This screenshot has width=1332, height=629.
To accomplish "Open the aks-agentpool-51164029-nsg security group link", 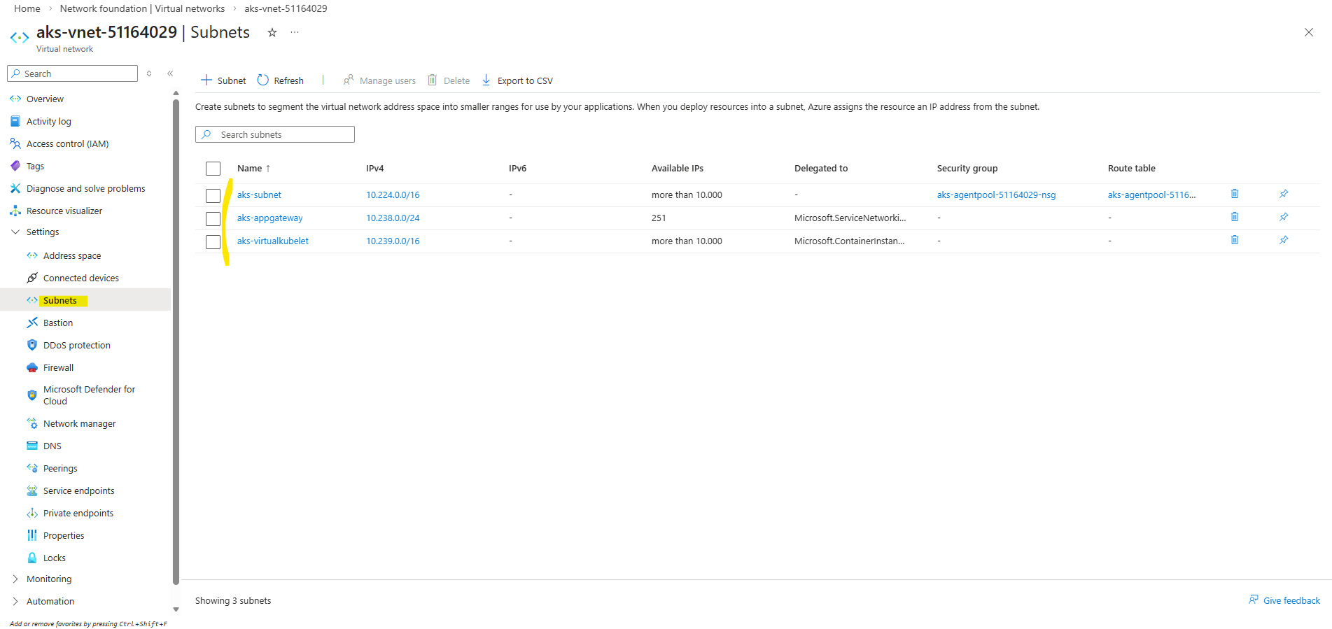I will click(996, 195).
